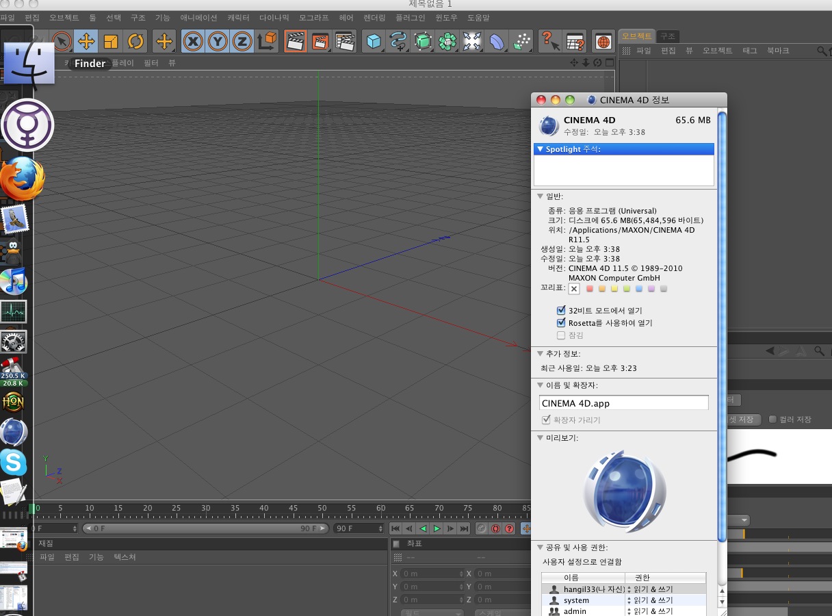This screenshot has width=832, height=616.
Task: Open the 모그라프 menu
Action: [313, 18]
